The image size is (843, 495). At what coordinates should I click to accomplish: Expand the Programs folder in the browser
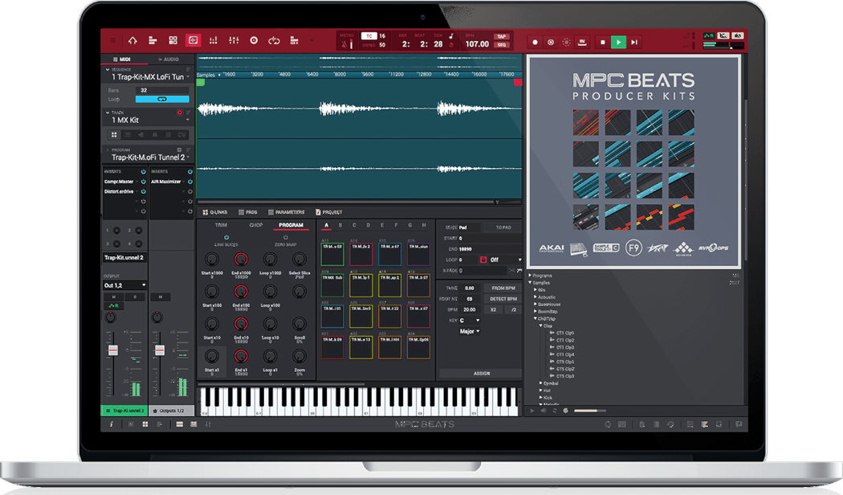531,276
